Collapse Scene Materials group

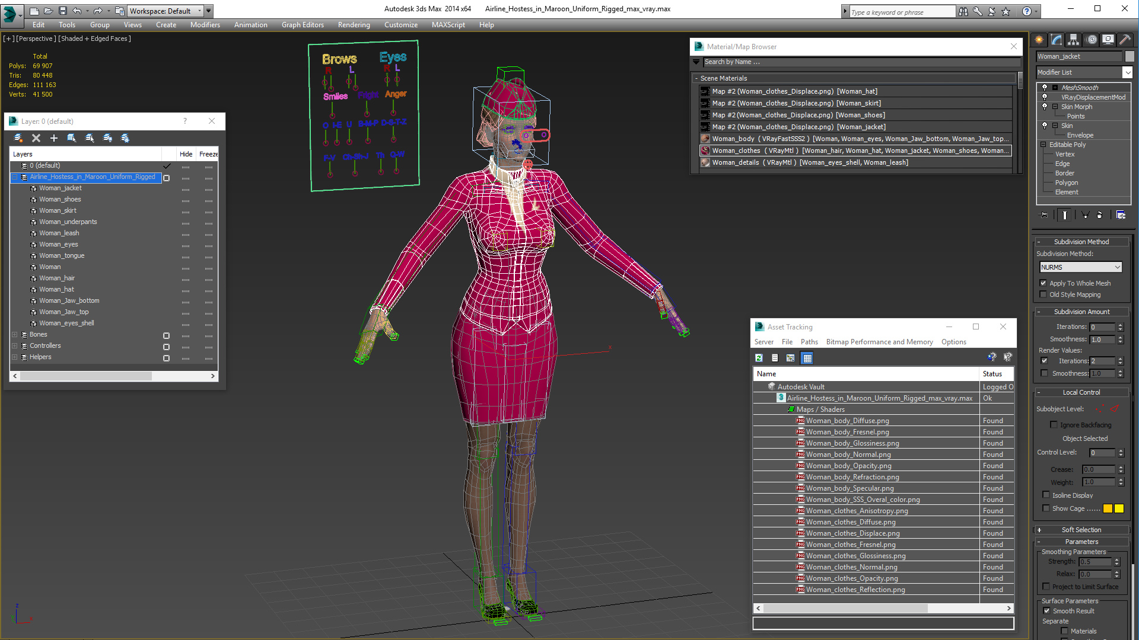point(696,78)
